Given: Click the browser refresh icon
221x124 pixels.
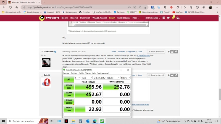Looking at the screenshot, I should coord(10,7).
